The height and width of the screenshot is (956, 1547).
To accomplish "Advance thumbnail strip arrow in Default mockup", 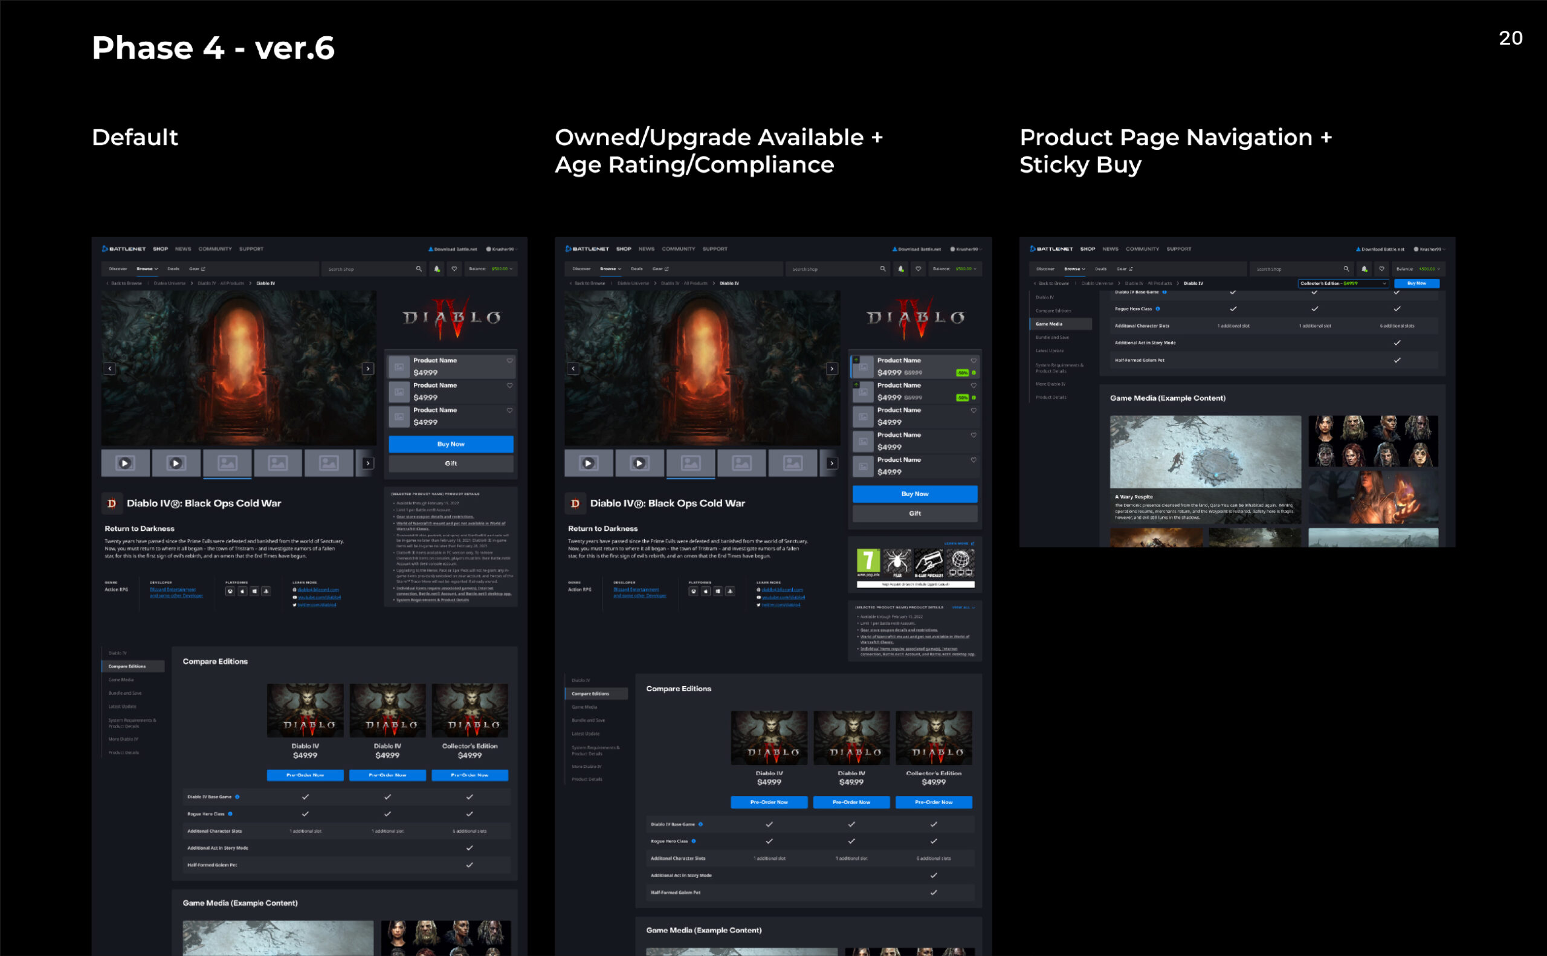I will [368, 463].
